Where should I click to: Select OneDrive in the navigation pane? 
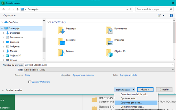pos(13,22)
